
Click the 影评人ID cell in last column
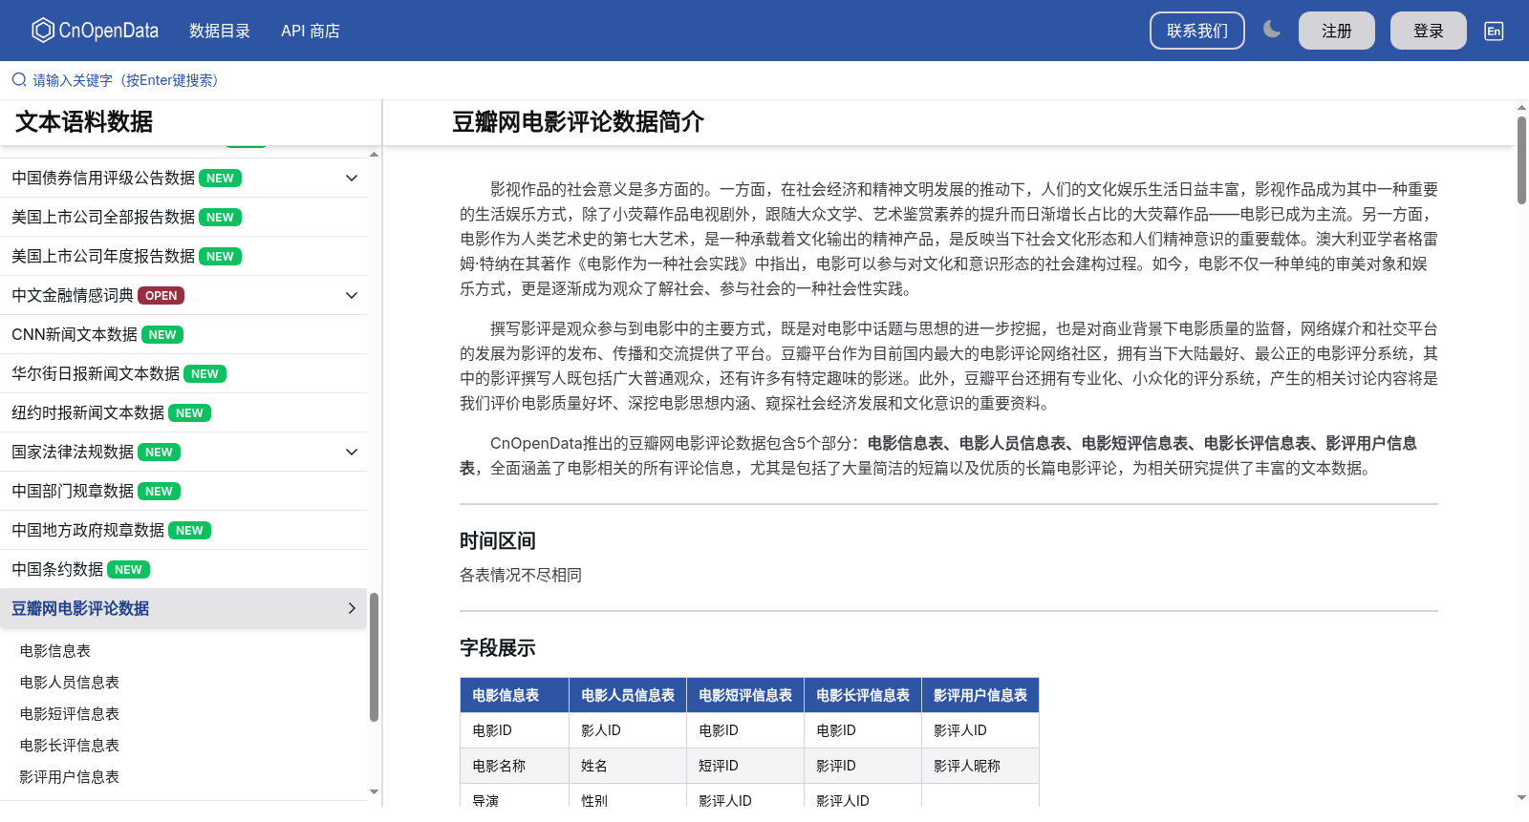980,730
